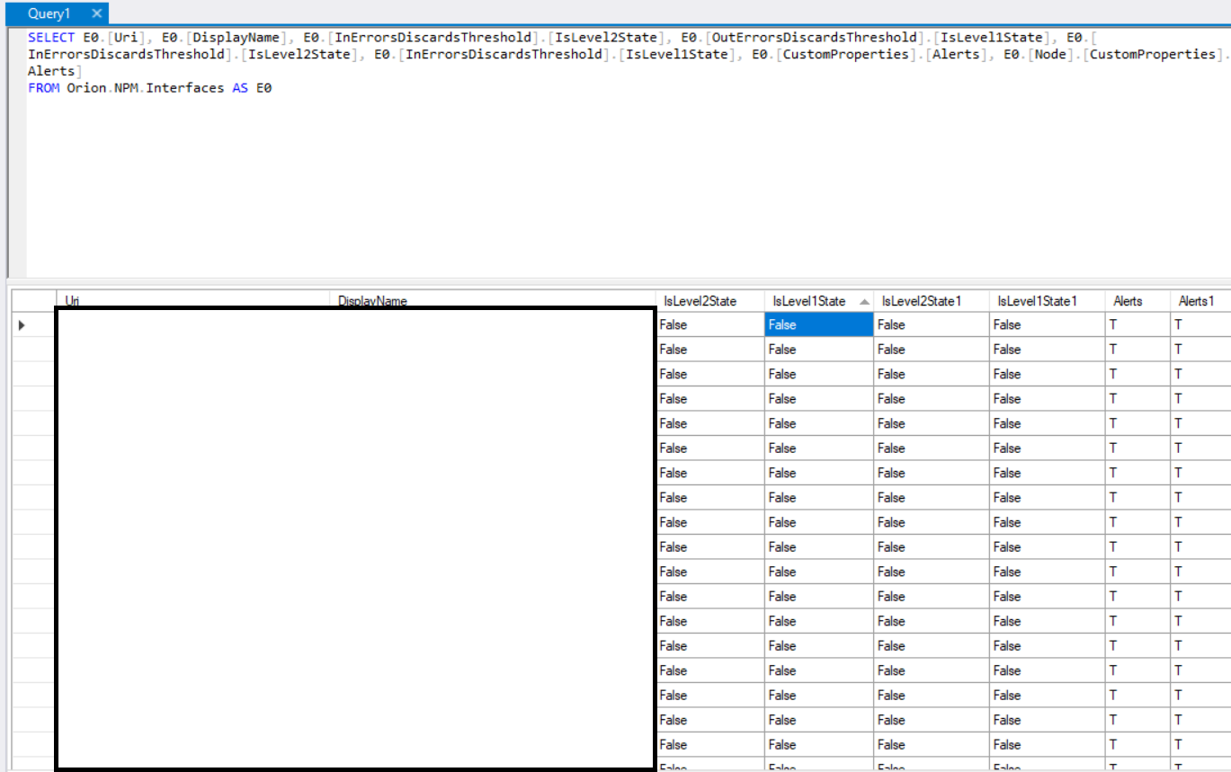Place cursor on the SELECT keyword
1231x772 pixels.
(51, 38)
